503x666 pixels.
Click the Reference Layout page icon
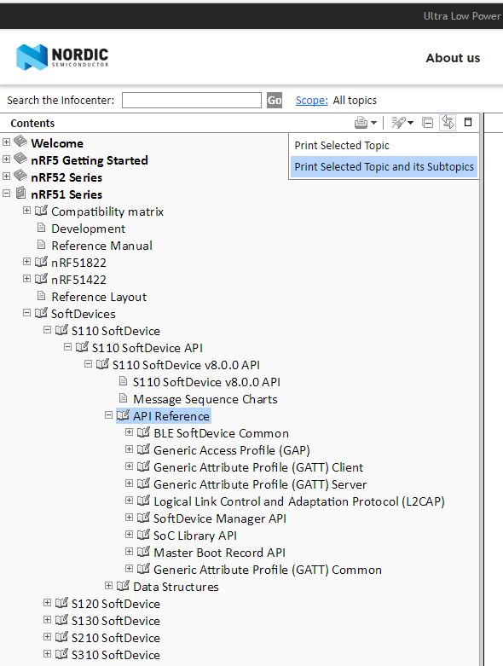41,295
